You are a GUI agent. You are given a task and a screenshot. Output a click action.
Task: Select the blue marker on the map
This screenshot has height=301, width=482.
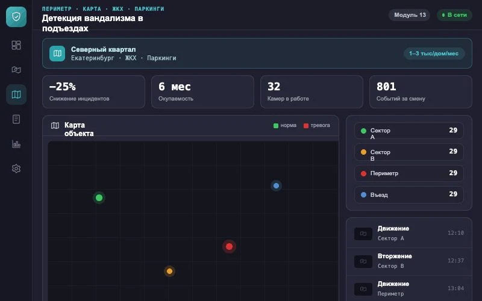276,185
